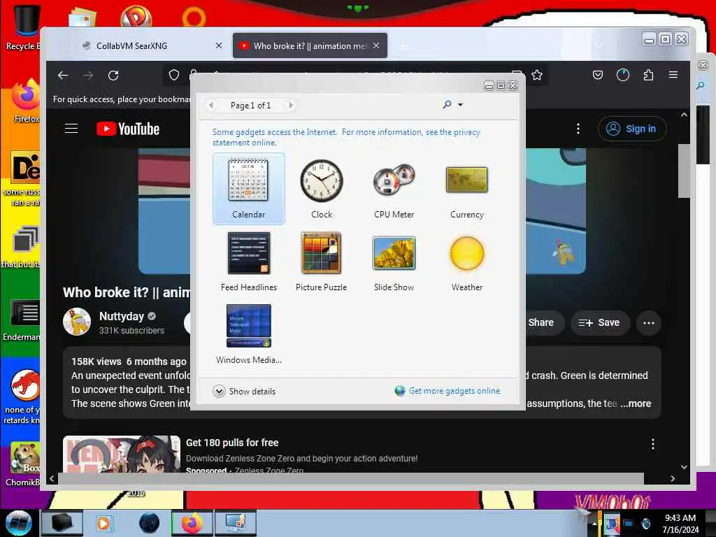Open Firefox Pocket save icon
This screenshot has height=537, width=716.
point(598,75)
